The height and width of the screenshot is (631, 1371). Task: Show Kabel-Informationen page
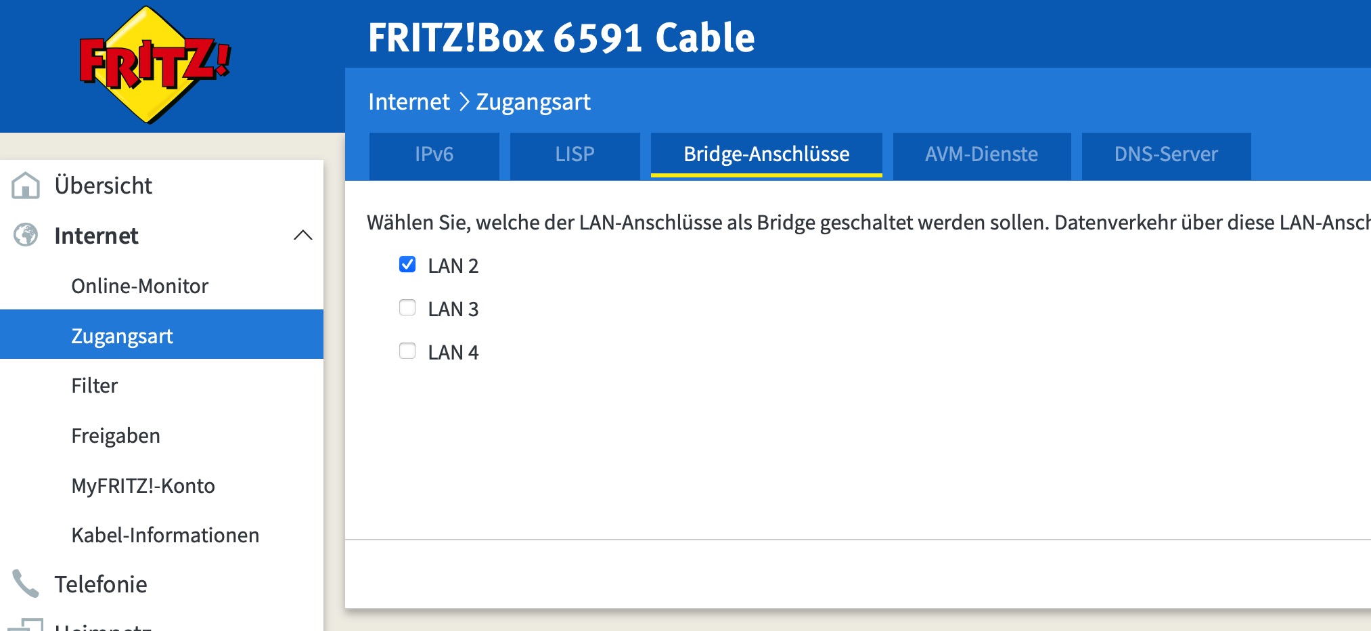[x=165, y=536]
